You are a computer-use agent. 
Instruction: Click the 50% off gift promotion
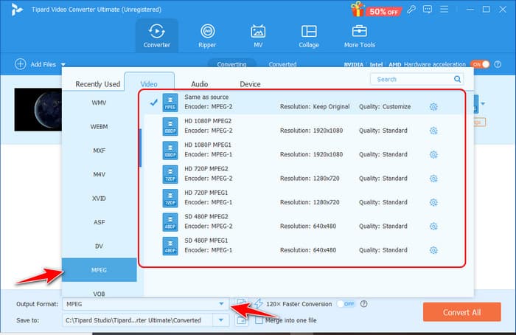pyautogui.click(x=376, y=10)
